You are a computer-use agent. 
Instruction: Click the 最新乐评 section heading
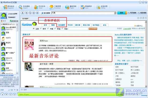pyautogui.click(x=26, y=34)
